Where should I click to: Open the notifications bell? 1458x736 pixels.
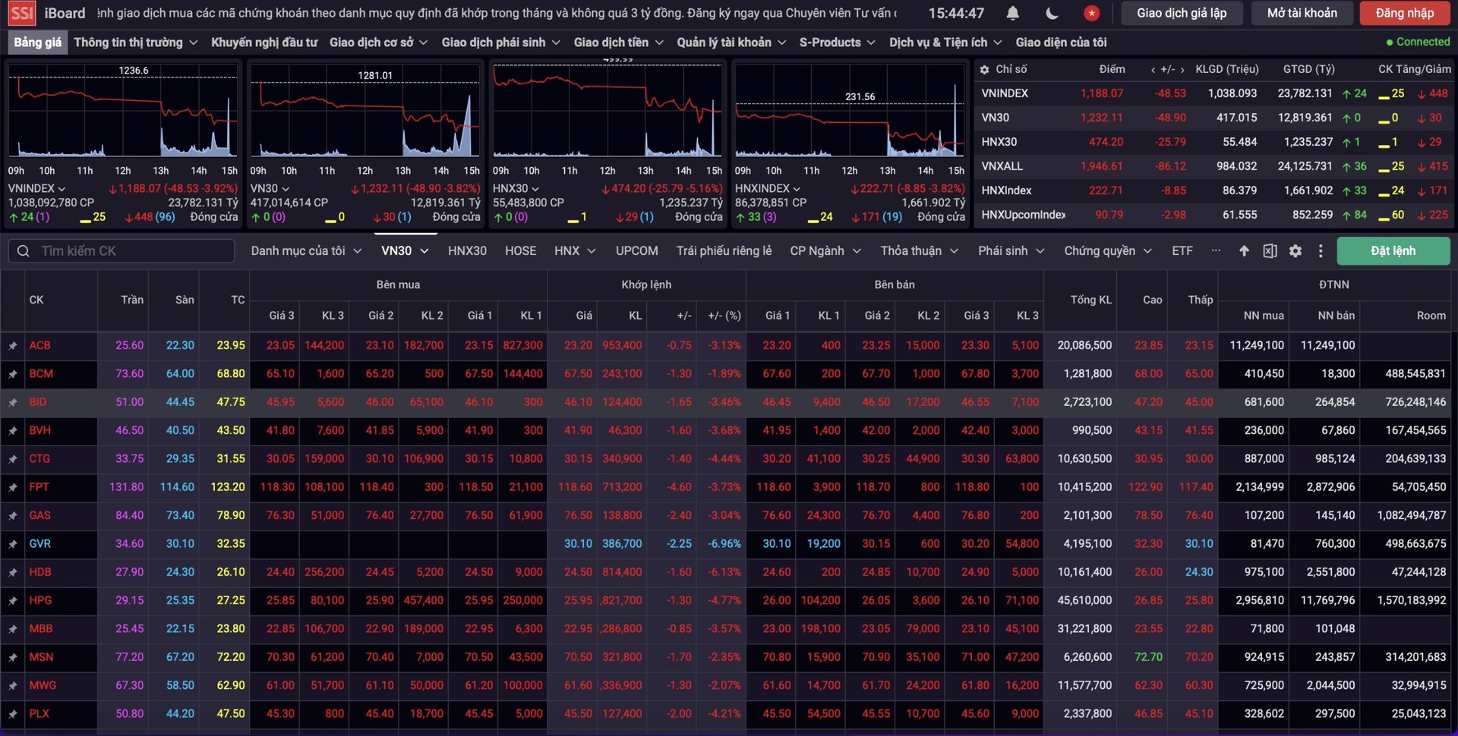pyautogui.click(x=1013, y=13)
